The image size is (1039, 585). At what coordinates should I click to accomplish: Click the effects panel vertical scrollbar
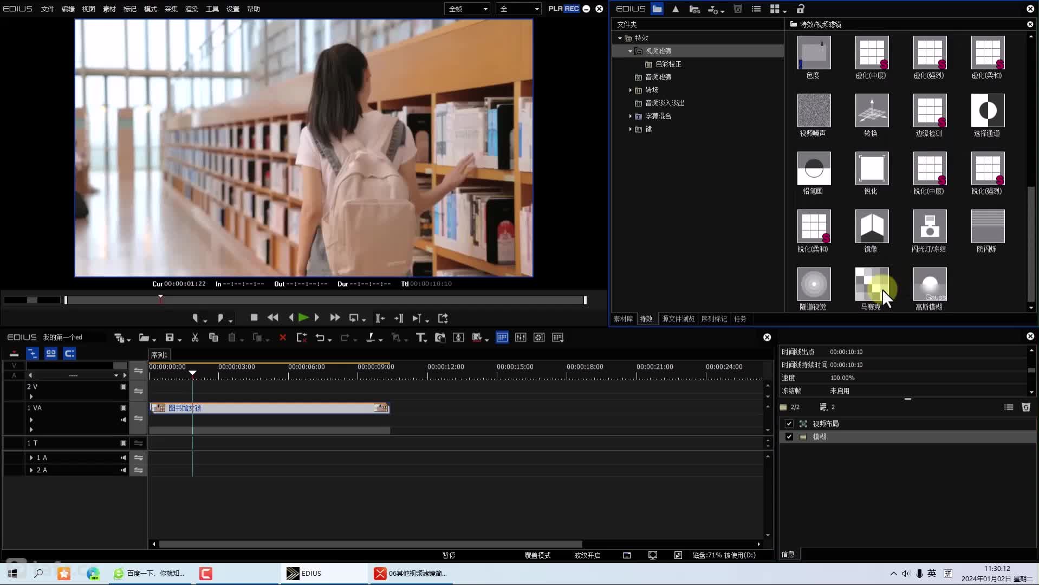(x=1031, y=244)
